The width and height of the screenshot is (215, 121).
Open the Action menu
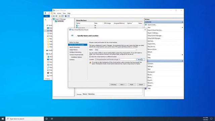pyautogui.click(x=59, y=13)
